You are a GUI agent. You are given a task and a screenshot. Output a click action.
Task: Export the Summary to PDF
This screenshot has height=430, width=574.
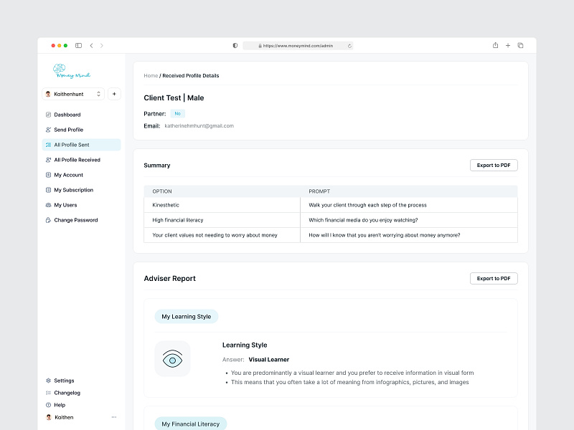[x=494, y=165]
